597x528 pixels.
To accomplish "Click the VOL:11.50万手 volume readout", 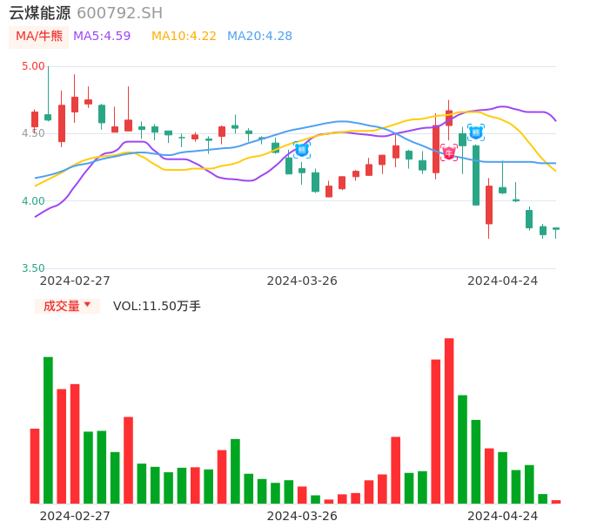I will point(157,306).
